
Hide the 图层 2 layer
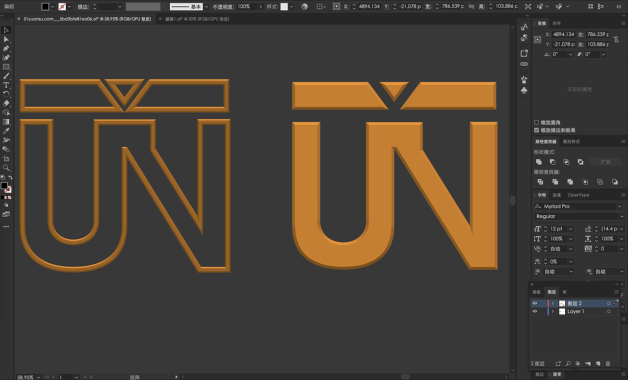point(535,304)
